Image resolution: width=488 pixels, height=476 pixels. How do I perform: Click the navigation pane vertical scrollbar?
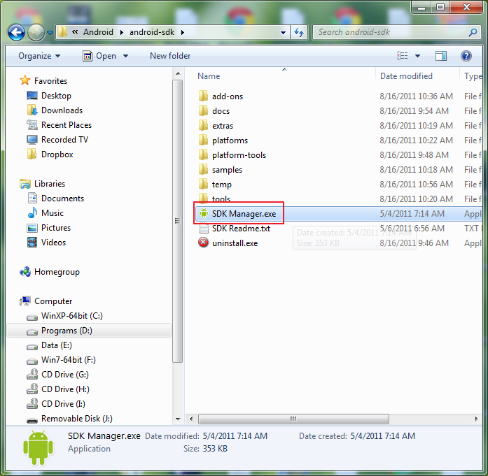click(x=177, y=221)
